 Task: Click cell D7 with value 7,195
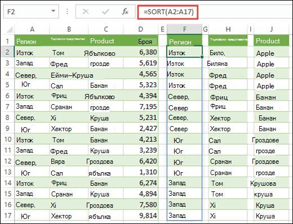tap(140, 106)
